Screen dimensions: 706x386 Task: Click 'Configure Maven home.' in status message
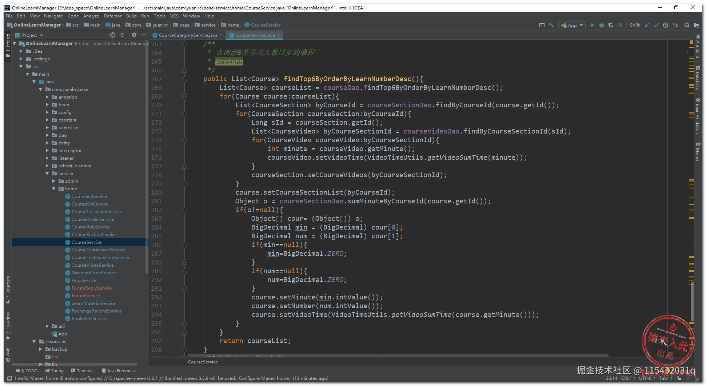[x=264, y=378]
